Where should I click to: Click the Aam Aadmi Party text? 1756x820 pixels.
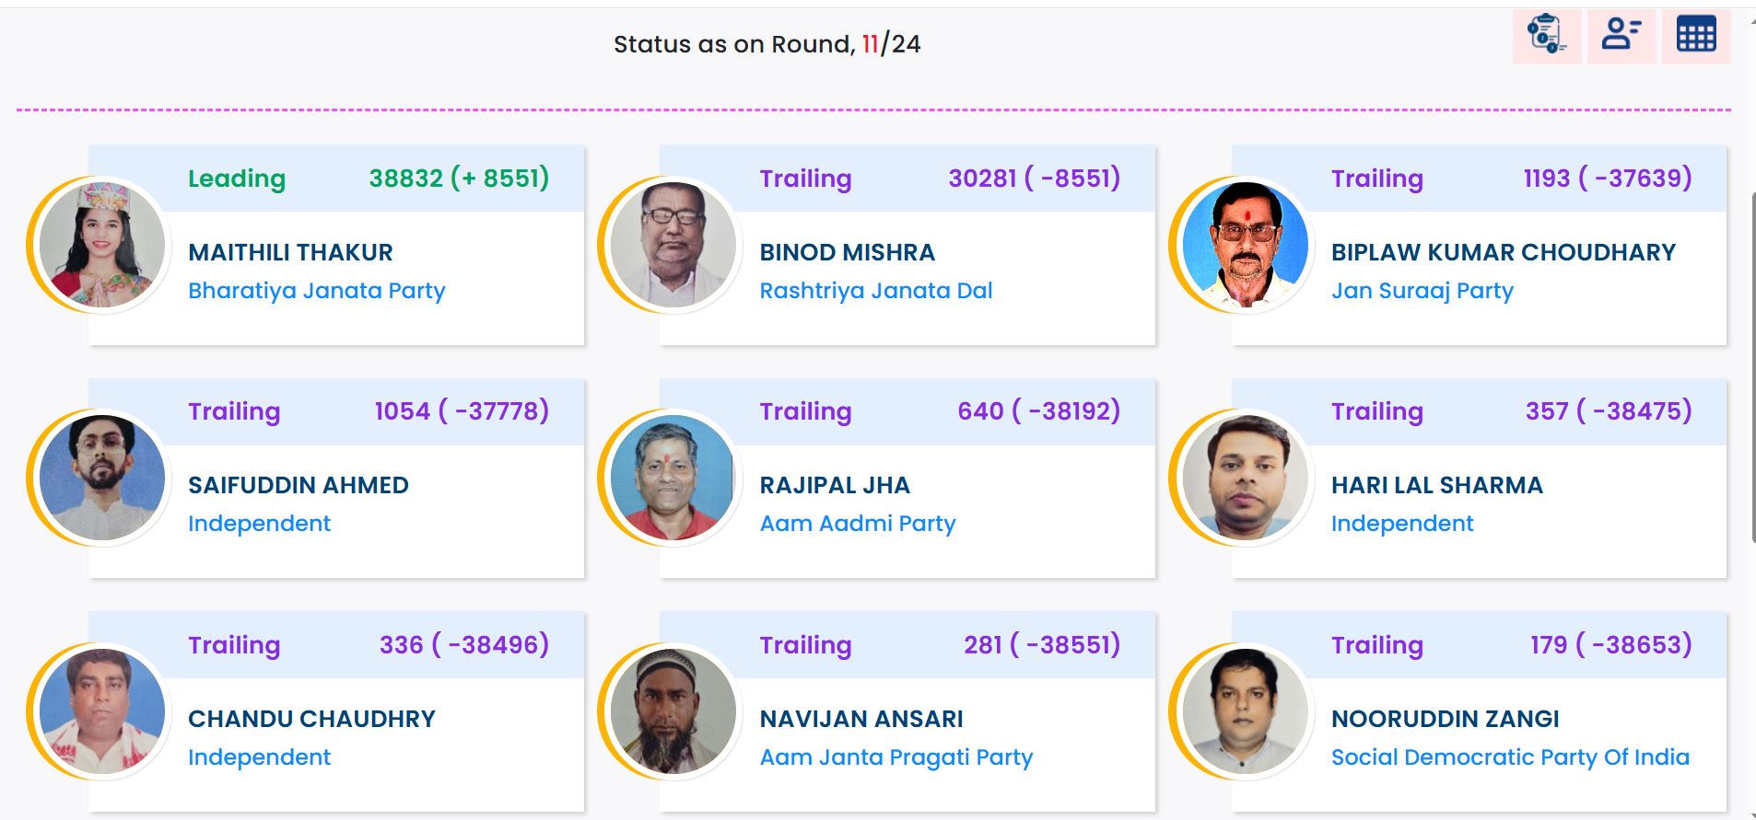[857, 524]
